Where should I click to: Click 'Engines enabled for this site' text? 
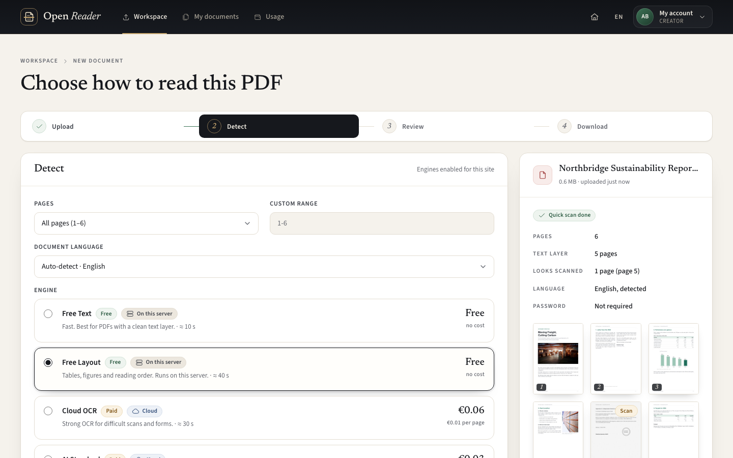[456, 169]
